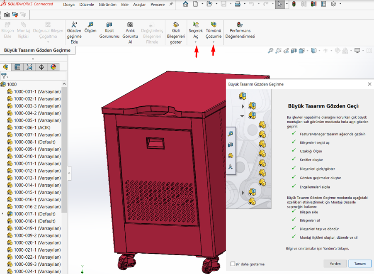Activate the Zoom to Area magnifier icon
374x274 pixels.
point(278,50)
